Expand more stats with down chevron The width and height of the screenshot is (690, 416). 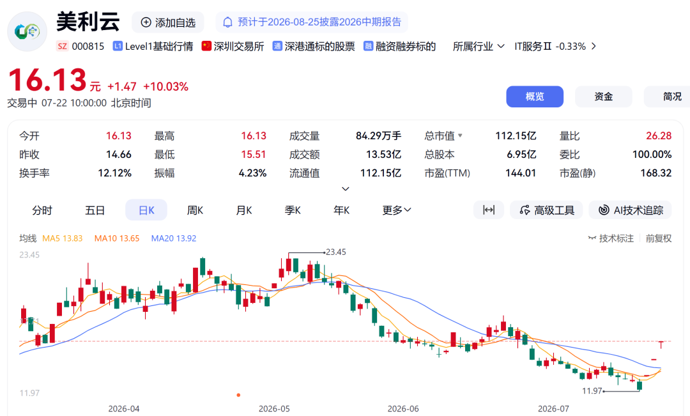click(346, 189)
